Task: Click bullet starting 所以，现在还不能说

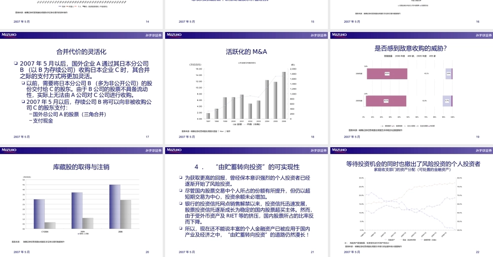Action: coord(245,232)
